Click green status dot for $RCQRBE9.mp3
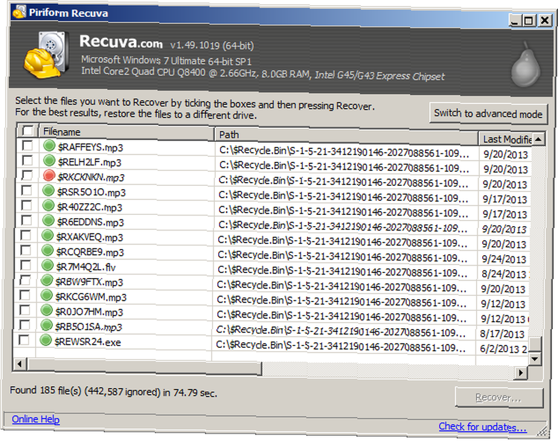 pyautogui.click(x=47, y=250)
